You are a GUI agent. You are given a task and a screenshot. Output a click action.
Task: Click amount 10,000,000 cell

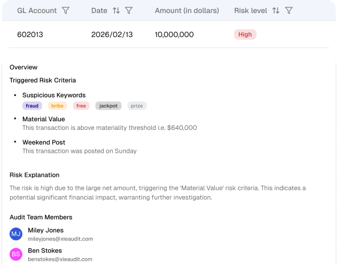pos(174,34)
